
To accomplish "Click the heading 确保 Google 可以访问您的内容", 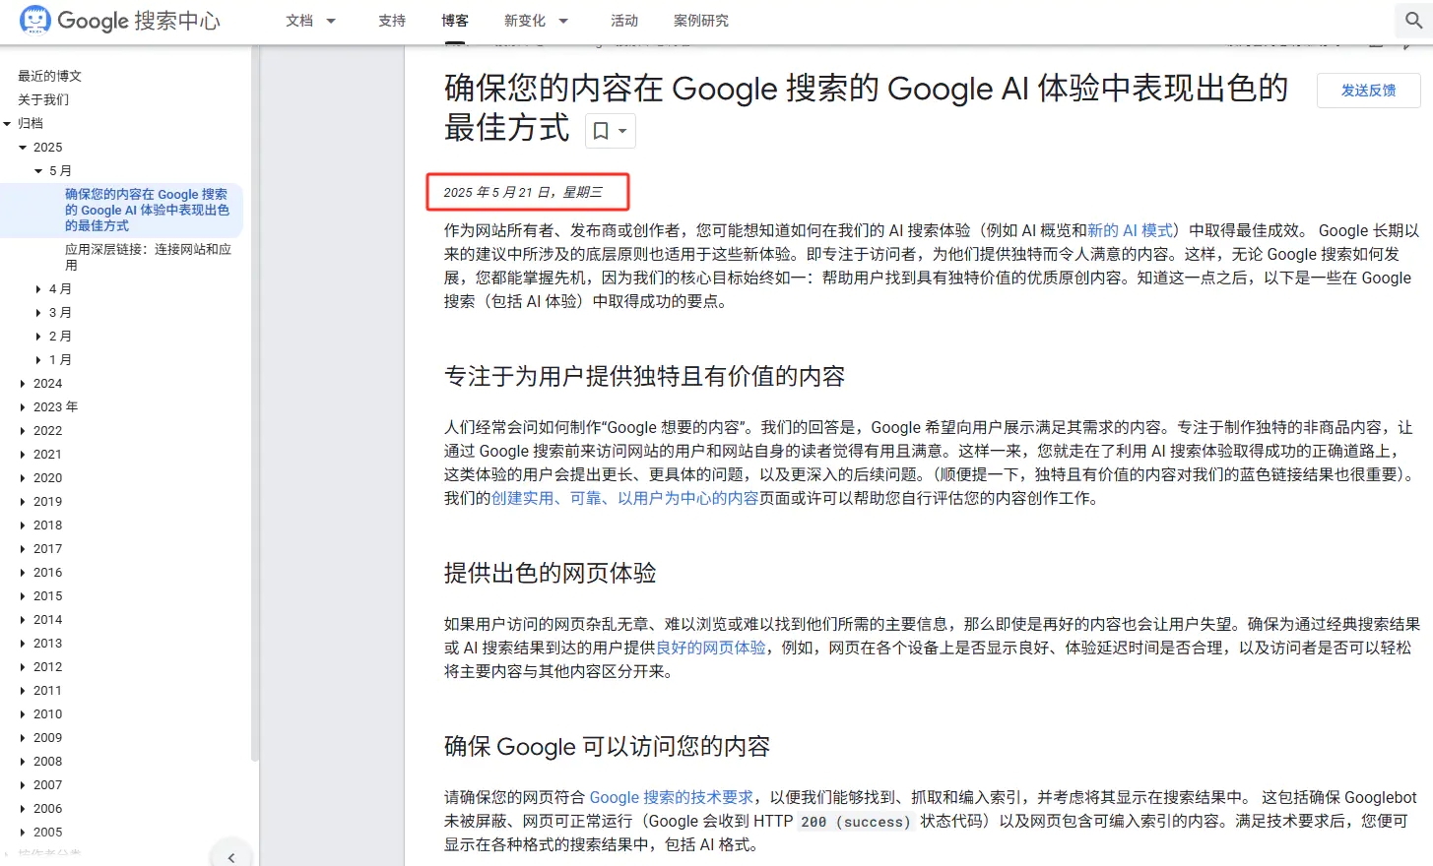I will tap(607, 746).
